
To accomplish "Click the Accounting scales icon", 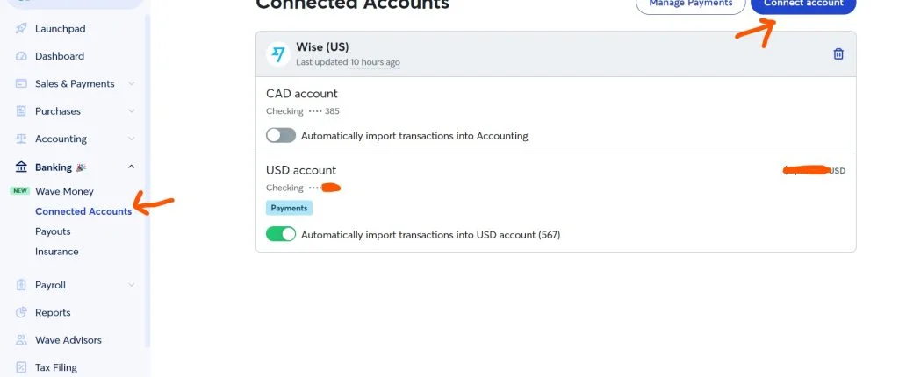I will click(x=21, y=139).
